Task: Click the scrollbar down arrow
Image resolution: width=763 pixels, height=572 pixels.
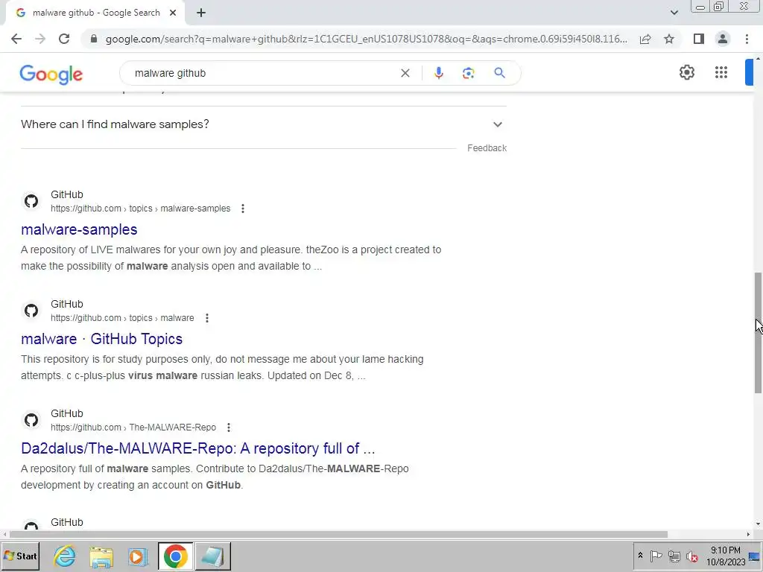Action: (x=758, y=524)
